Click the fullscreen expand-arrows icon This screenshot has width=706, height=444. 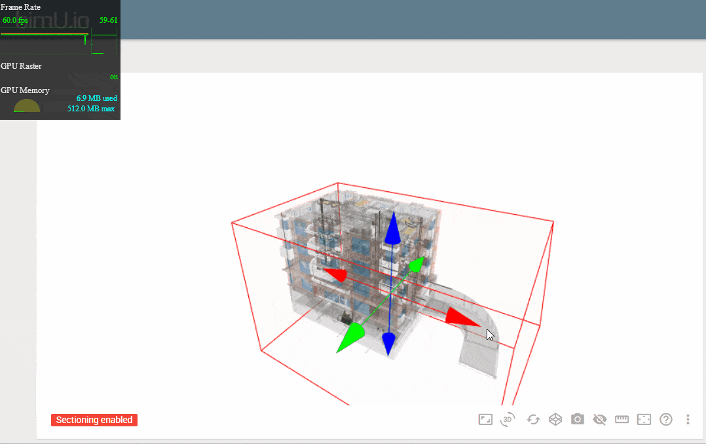coord(644,420)
